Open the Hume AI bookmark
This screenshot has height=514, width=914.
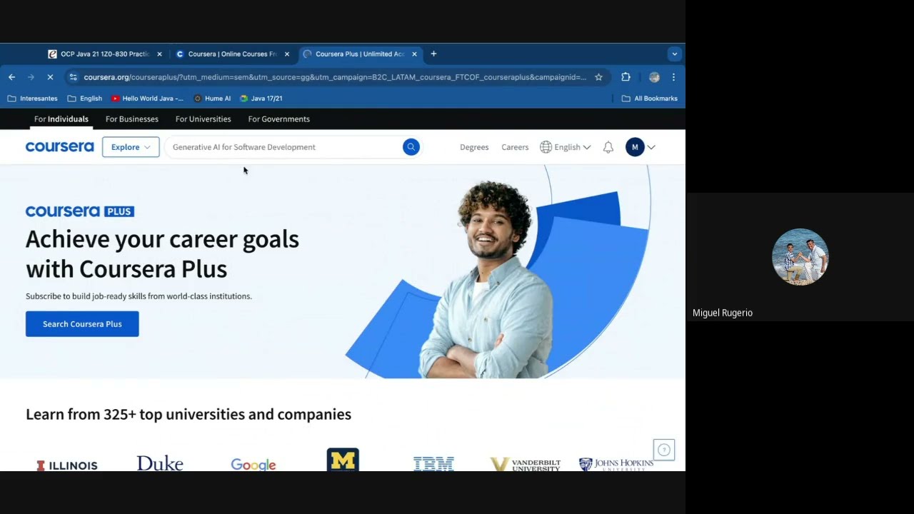point(212,99)
